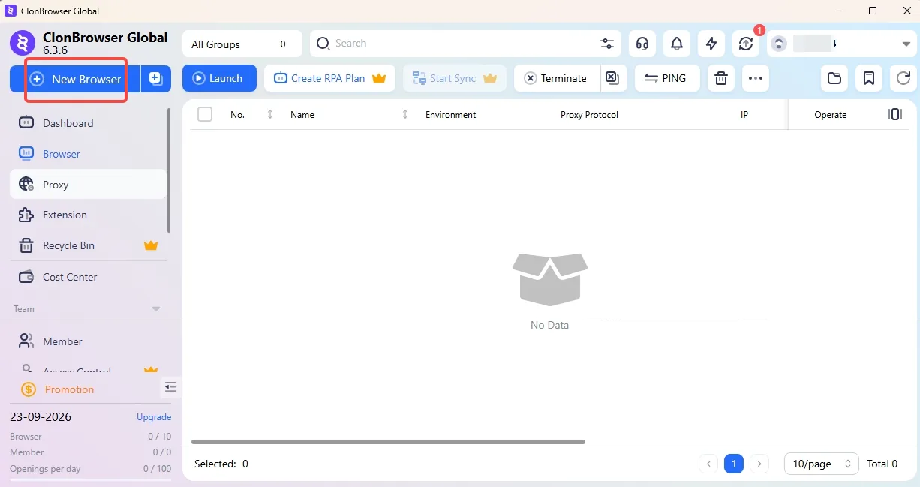Click the Openings per day usage bar
Image resolution: width=920 pixels, height=487 pixels.
pos(90,479)
